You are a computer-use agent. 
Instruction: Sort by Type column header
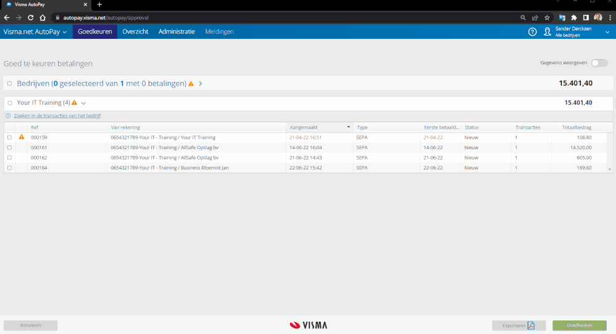pyautogui.click(x=362, y=128)
